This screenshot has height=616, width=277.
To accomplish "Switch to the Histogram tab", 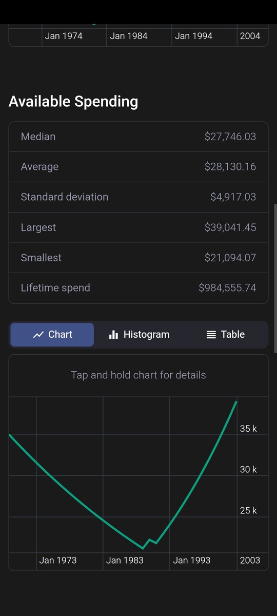I will pos(139,335).
